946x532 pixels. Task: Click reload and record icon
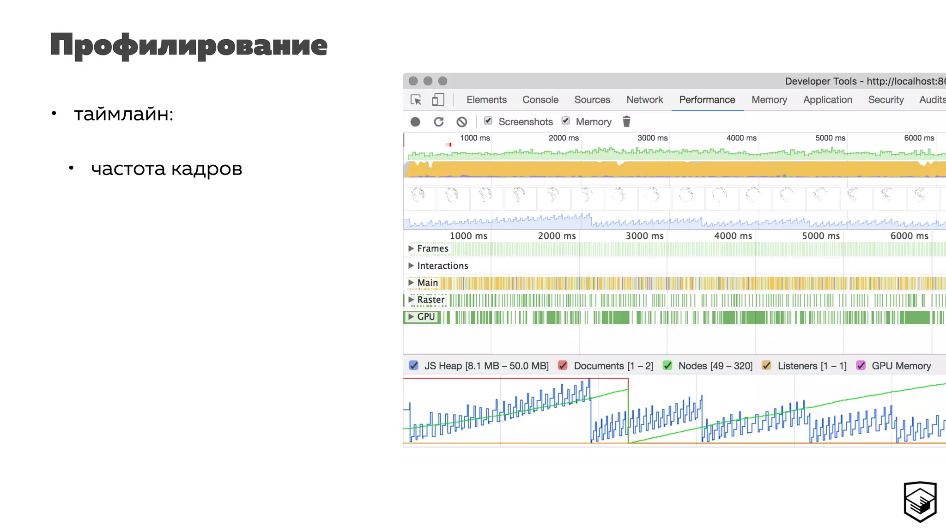[x=438, y=122]
